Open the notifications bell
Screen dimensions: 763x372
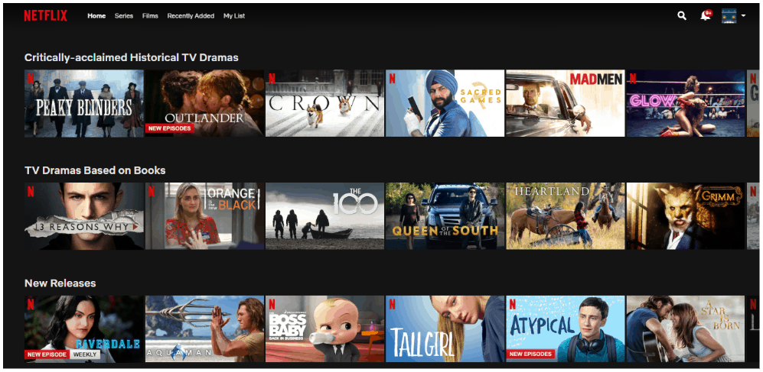coord(705,15)
